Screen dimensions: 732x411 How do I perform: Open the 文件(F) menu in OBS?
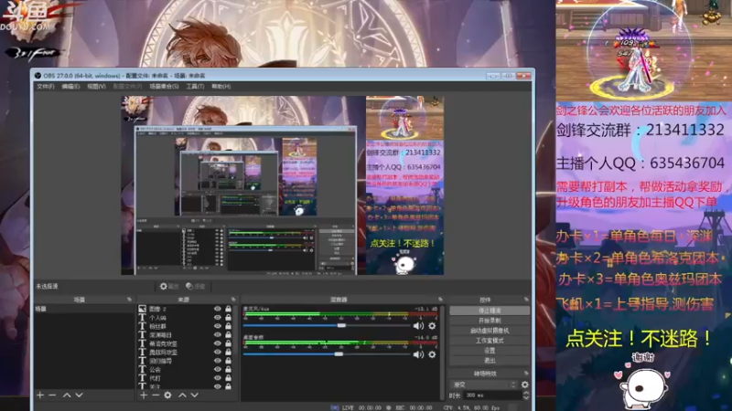(x=45, y=86)
